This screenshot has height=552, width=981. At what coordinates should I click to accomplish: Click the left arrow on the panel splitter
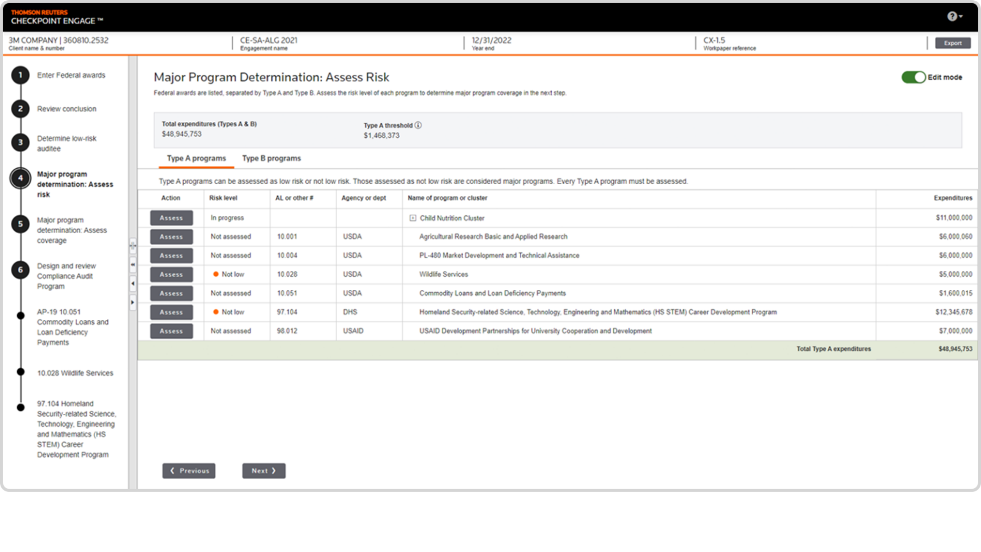133,284
